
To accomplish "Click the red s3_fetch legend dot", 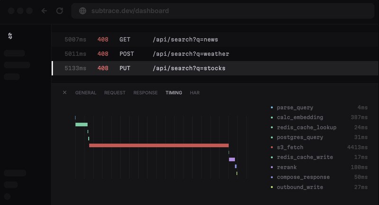I will 271,147.
